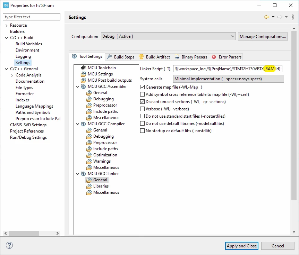This screenshot has width=299, height=255.
Task: Open Paths and Symbols page
Action: click(33, 112)
